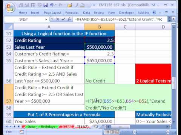The height and width of the screenshot is (135, 181).
Task: Switch to Page Break Preview in status bar
Action: (x=117, y=132)
